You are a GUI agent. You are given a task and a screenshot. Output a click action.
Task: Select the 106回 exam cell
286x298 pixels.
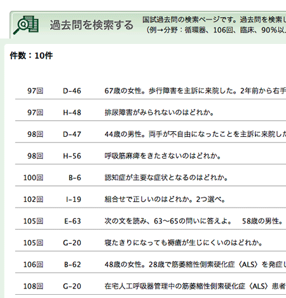tap(33, 264)
